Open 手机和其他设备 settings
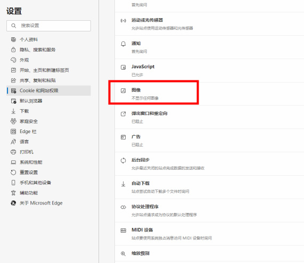304x263 pixels. tap(48, 183)
